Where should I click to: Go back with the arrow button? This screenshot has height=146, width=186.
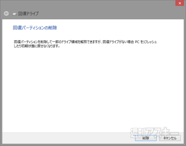(6, 14)
